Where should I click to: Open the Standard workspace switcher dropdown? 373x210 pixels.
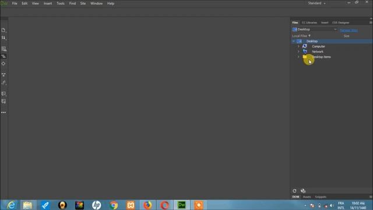pos(316,3)
